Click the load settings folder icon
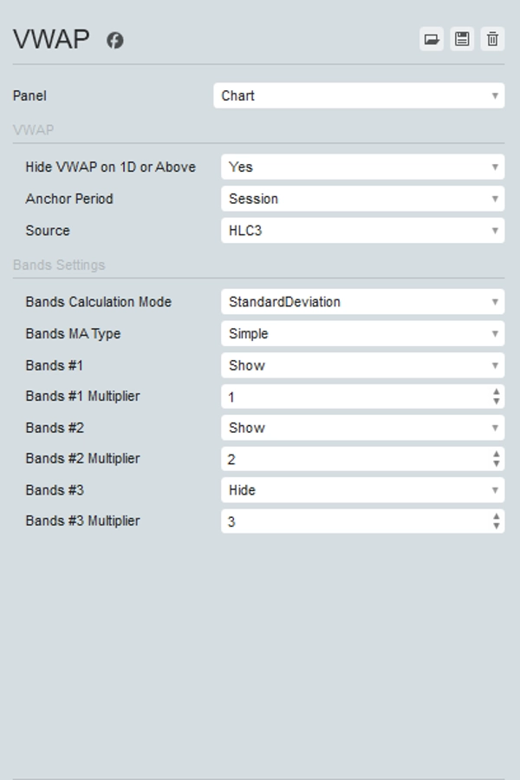Viewport: 520px width, 780px height. tap(432, 39)
